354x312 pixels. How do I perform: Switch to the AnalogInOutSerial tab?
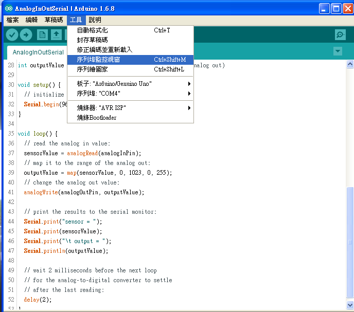tap(38, 52)
